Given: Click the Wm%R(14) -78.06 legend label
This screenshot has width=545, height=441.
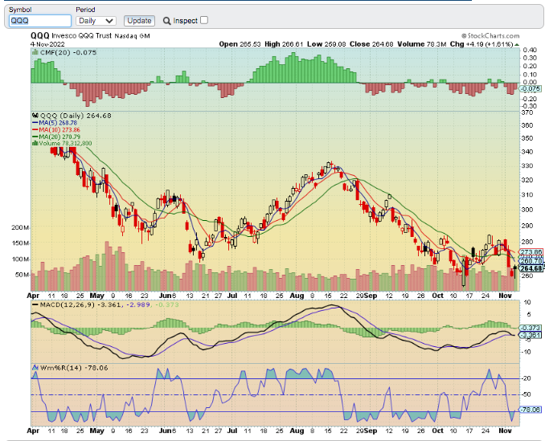Looking at the screenshot, I should pyautogui.click(x=74, y=368).
